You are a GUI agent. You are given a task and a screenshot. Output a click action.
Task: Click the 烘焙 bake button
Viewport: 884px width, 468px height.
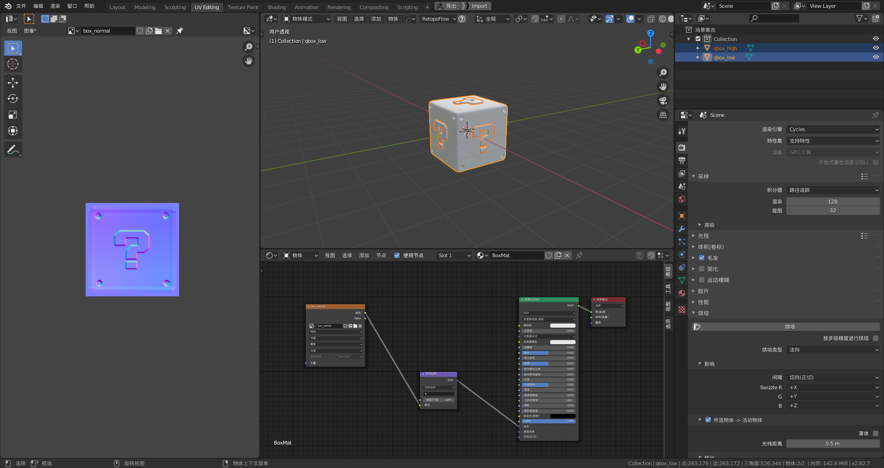coord(786,327)
